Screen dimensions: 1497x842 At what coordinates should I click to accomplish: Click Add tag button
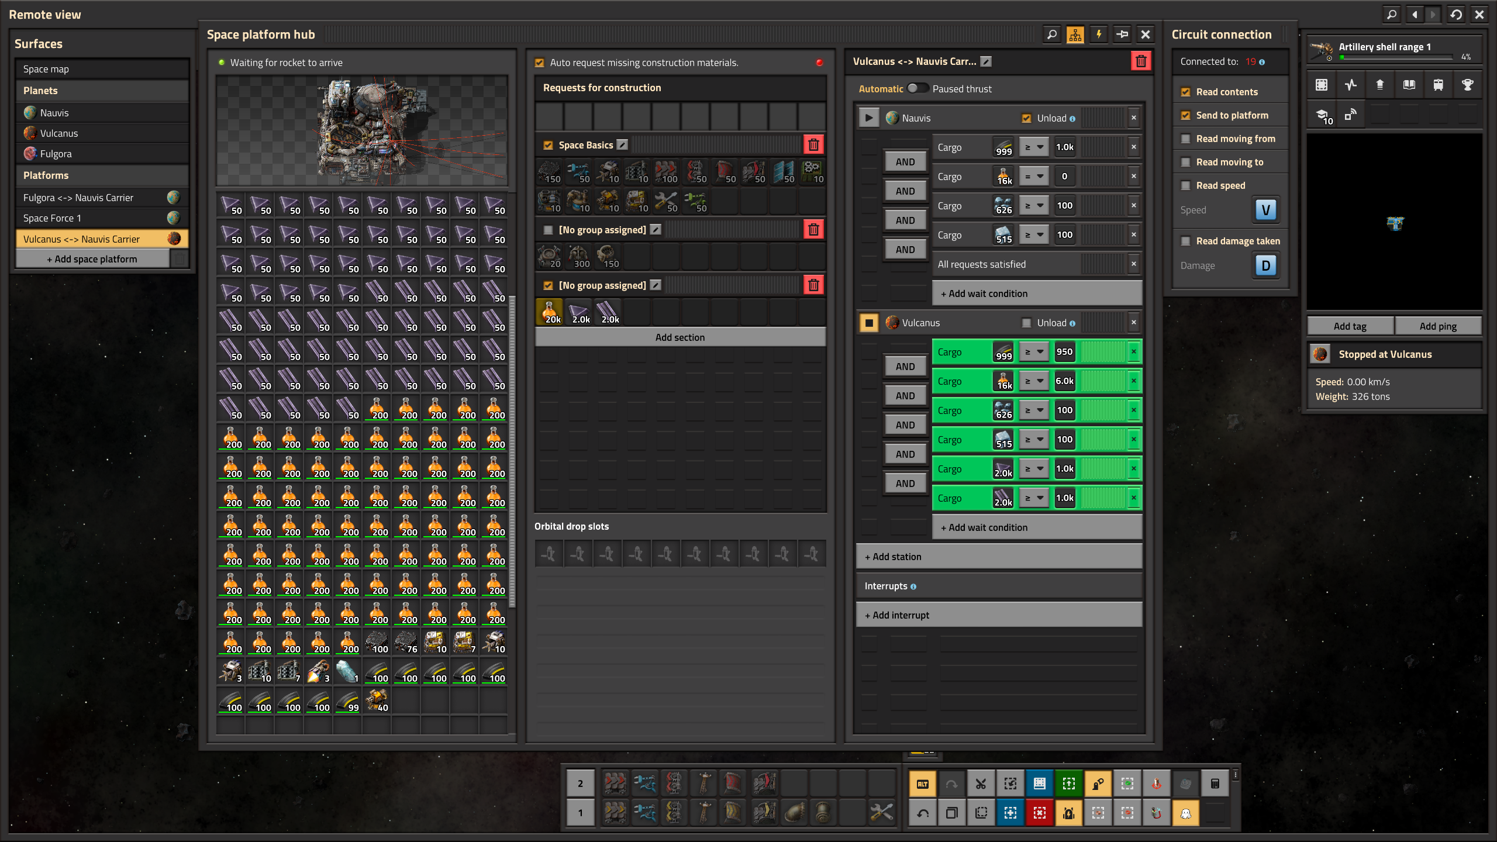pos(1350,326)
